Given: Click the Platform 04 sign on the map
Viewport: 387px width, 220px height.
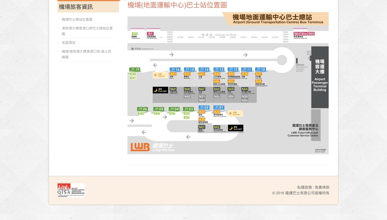Looking at the screenshot, I should pyautogui.click(x=174, y=109).
